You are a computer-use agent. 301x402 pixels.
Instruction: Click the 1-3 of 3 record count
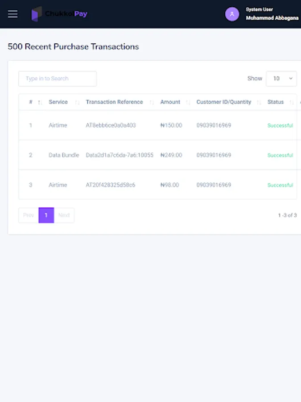[287, 215]
